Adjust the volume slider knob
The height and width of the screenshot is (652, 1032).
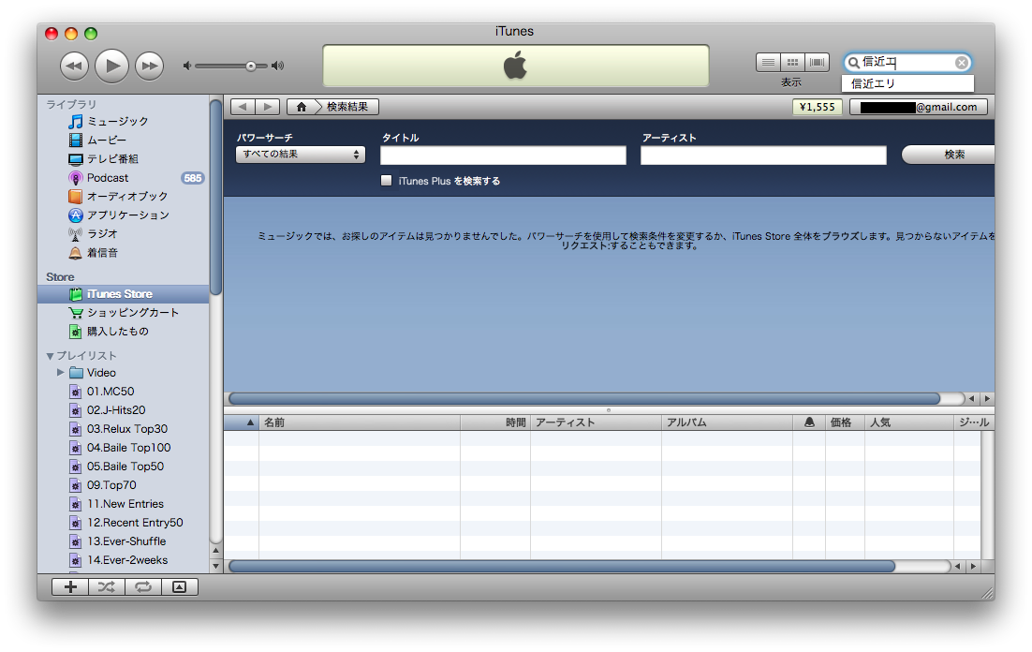click(251, 66)
